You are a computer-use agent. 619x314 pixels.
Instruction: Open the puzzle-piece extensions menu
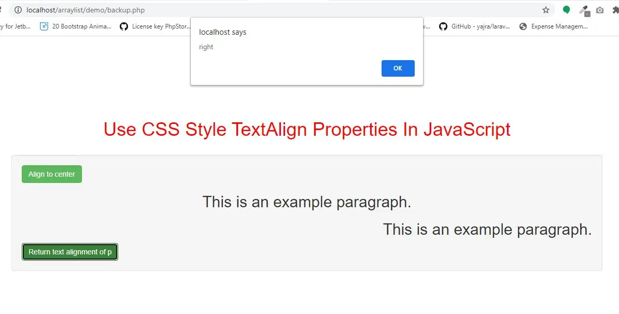click(615, 10)
